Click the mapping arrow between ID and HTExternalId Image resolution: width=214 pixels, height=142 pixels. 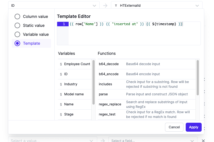[x=105, y=5]
